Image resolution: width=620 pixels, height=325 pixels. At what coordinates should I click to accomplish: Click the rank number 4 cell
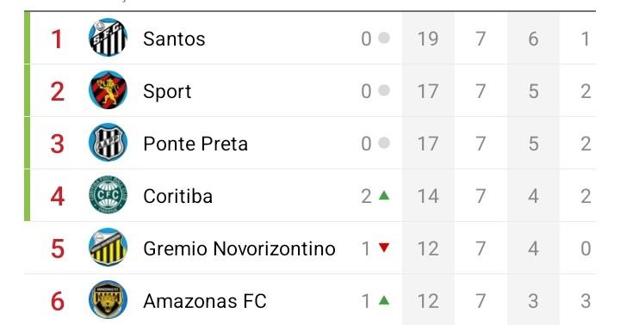coord(58,196)
